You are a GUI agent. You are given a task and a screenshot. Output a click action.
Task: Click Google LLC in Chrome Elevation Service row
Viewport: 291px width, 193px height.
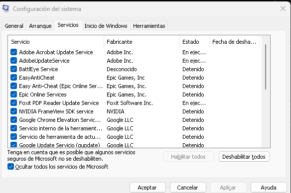point(120,120)
